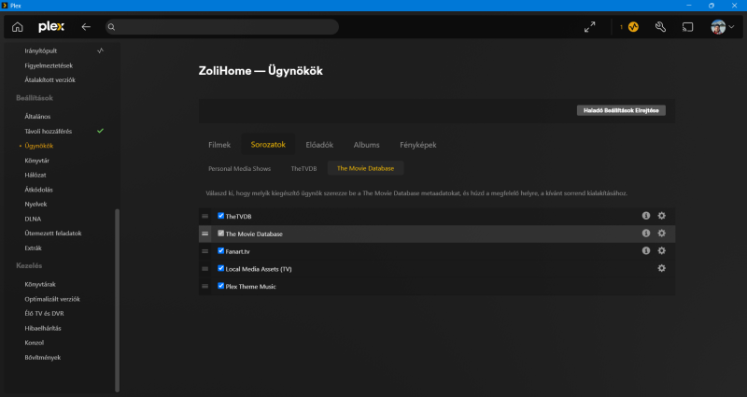Open Local Media Assets settings gear
The image size is (747, 397).
tap(662, 268)
